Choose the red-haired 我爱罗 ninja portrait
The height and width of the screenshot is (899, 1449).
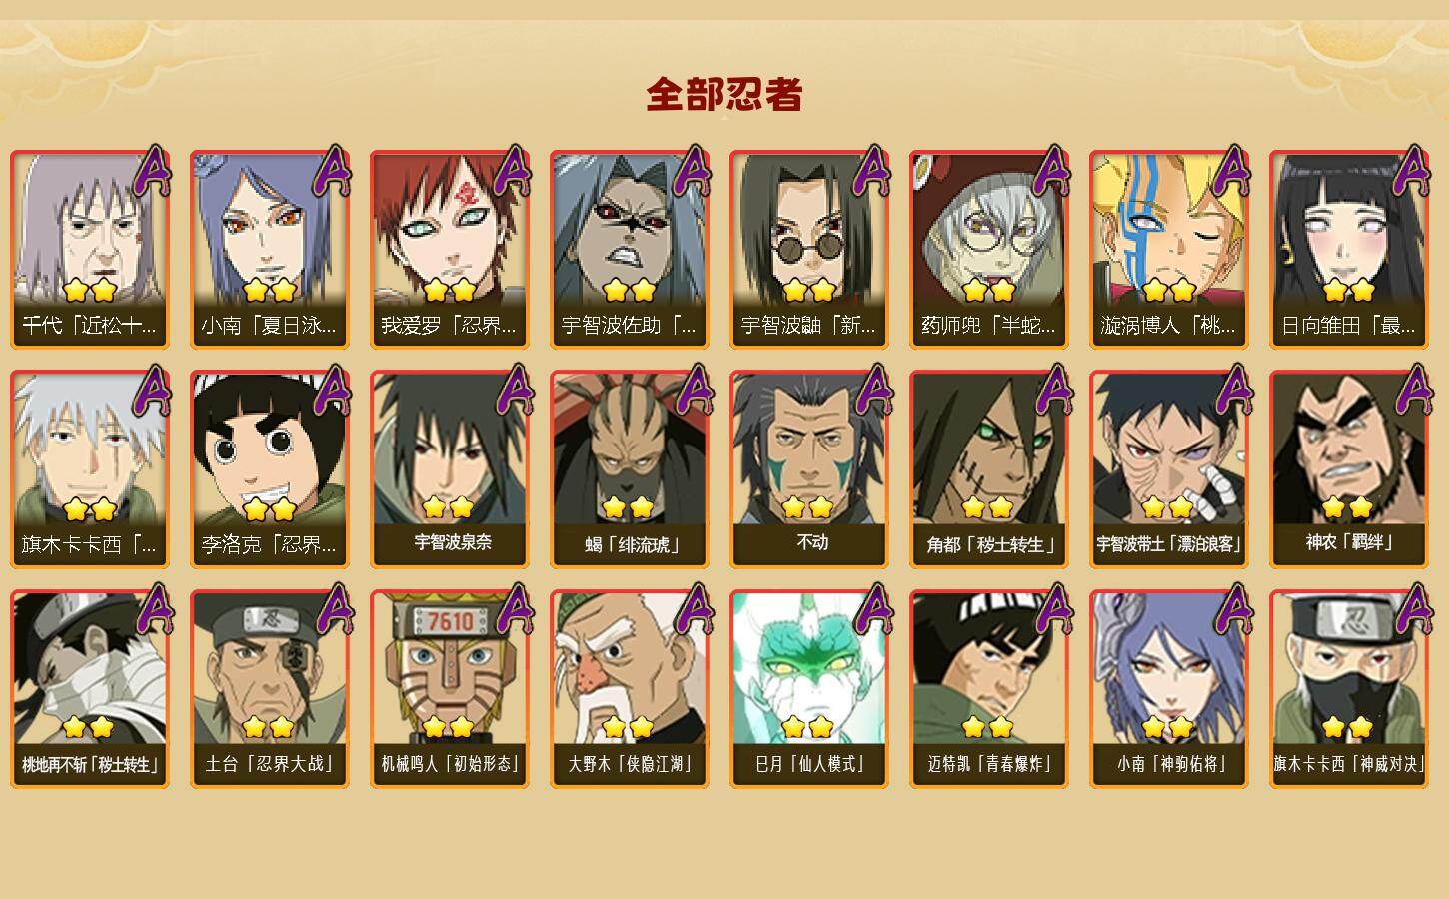click(450, 250)
